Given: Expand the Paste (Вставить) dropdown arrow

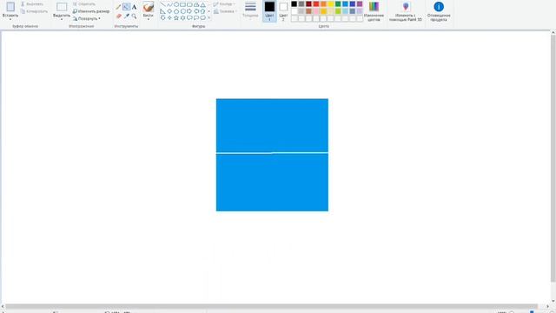Looking at the screenshot, I should (x=10, y=19).
